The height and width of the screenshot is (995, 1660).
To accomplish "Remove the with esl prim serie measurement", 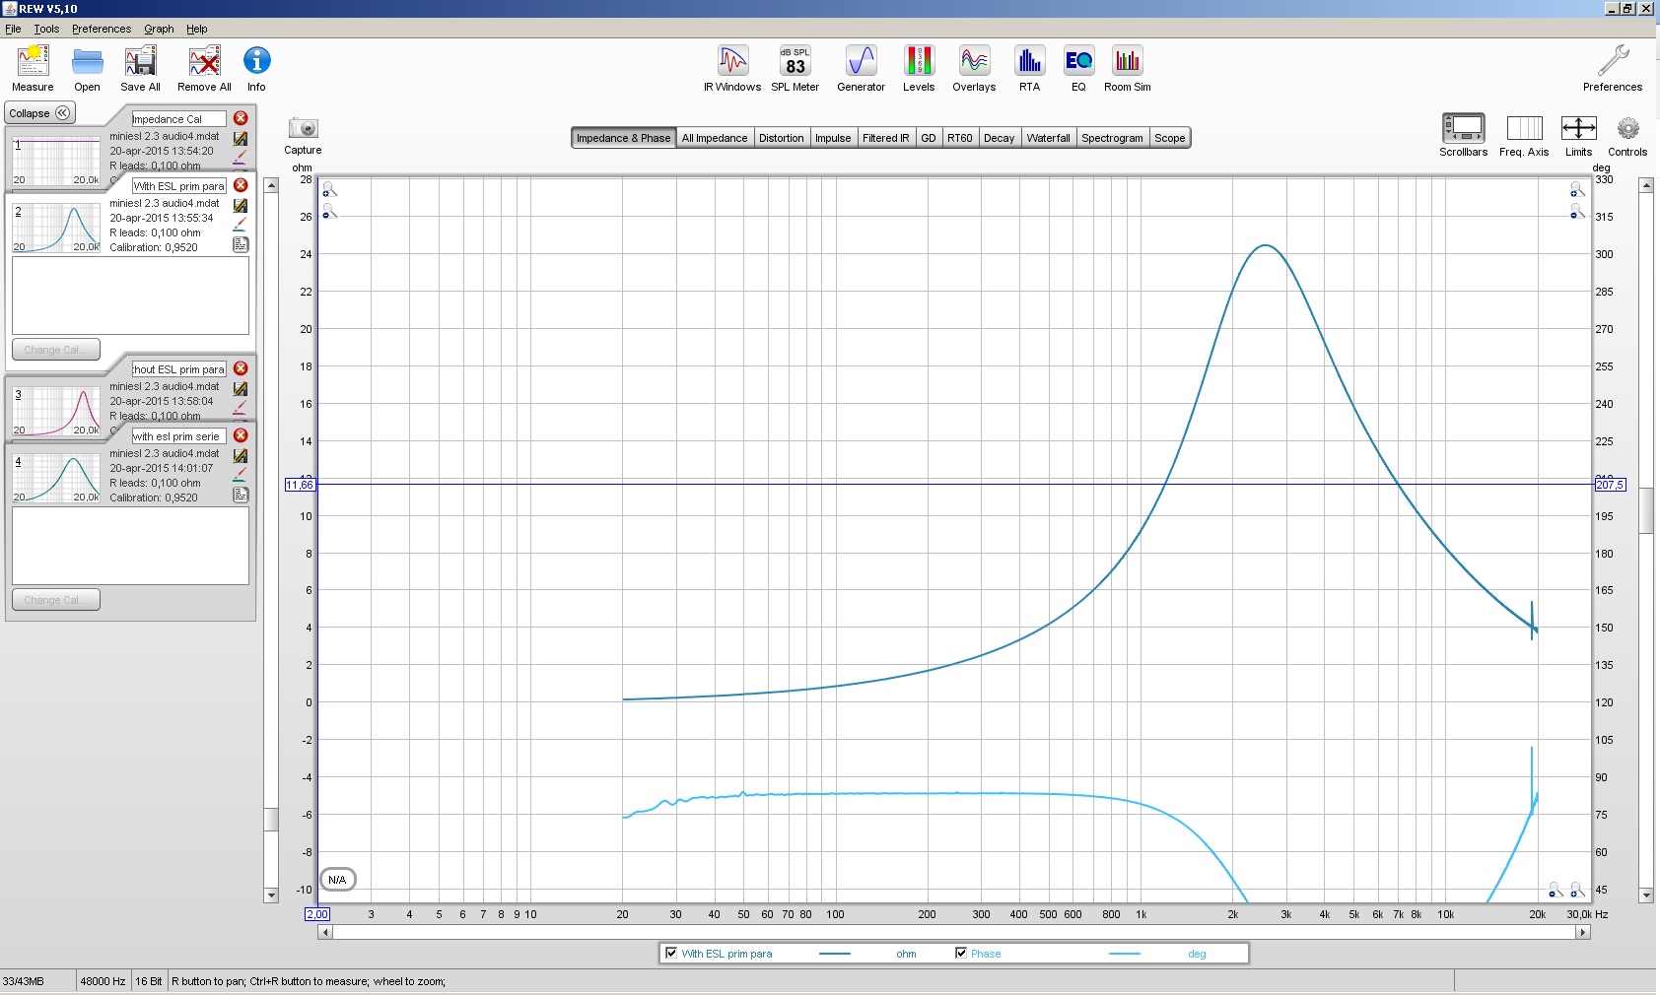I will (x=241, y=435).
